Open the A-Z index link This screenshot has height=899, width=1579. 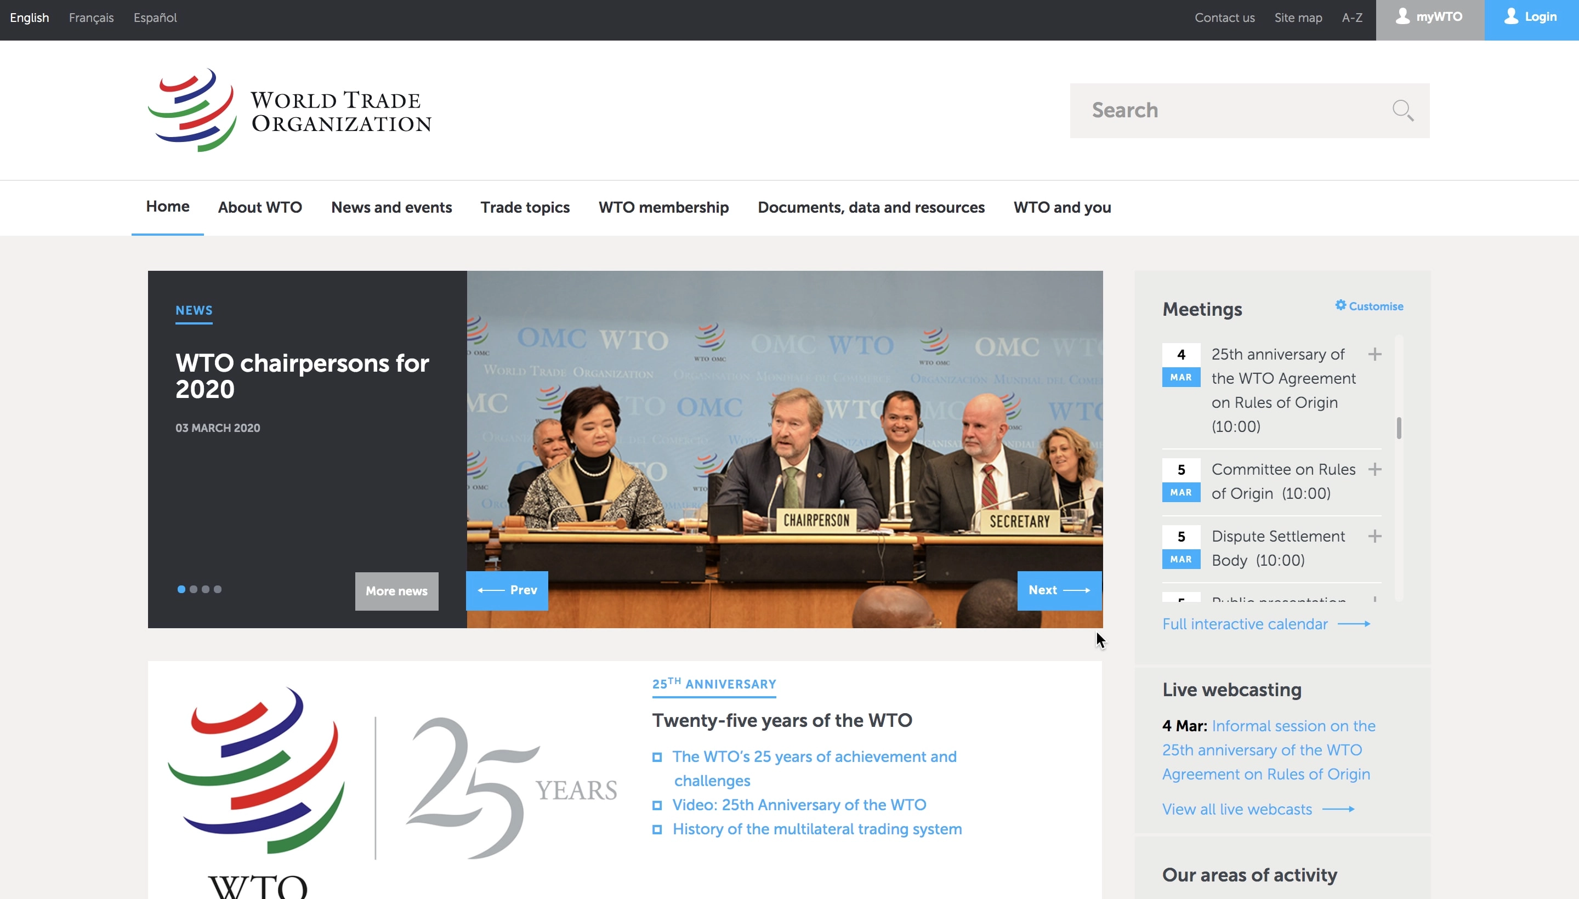1352,18
